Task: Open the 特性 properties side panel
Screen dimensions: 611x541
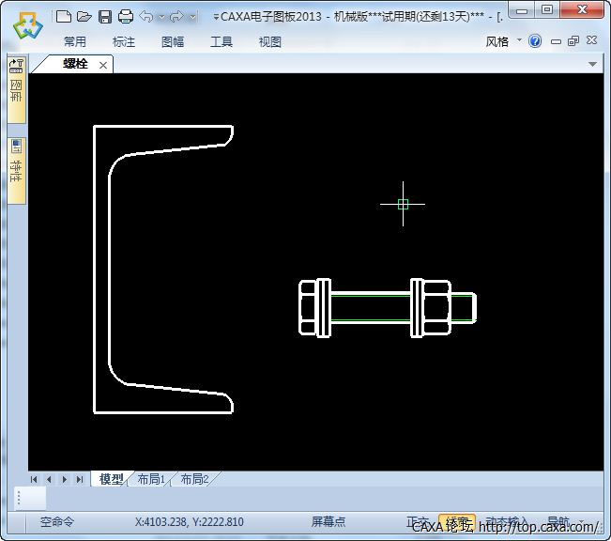Action: 16,171
